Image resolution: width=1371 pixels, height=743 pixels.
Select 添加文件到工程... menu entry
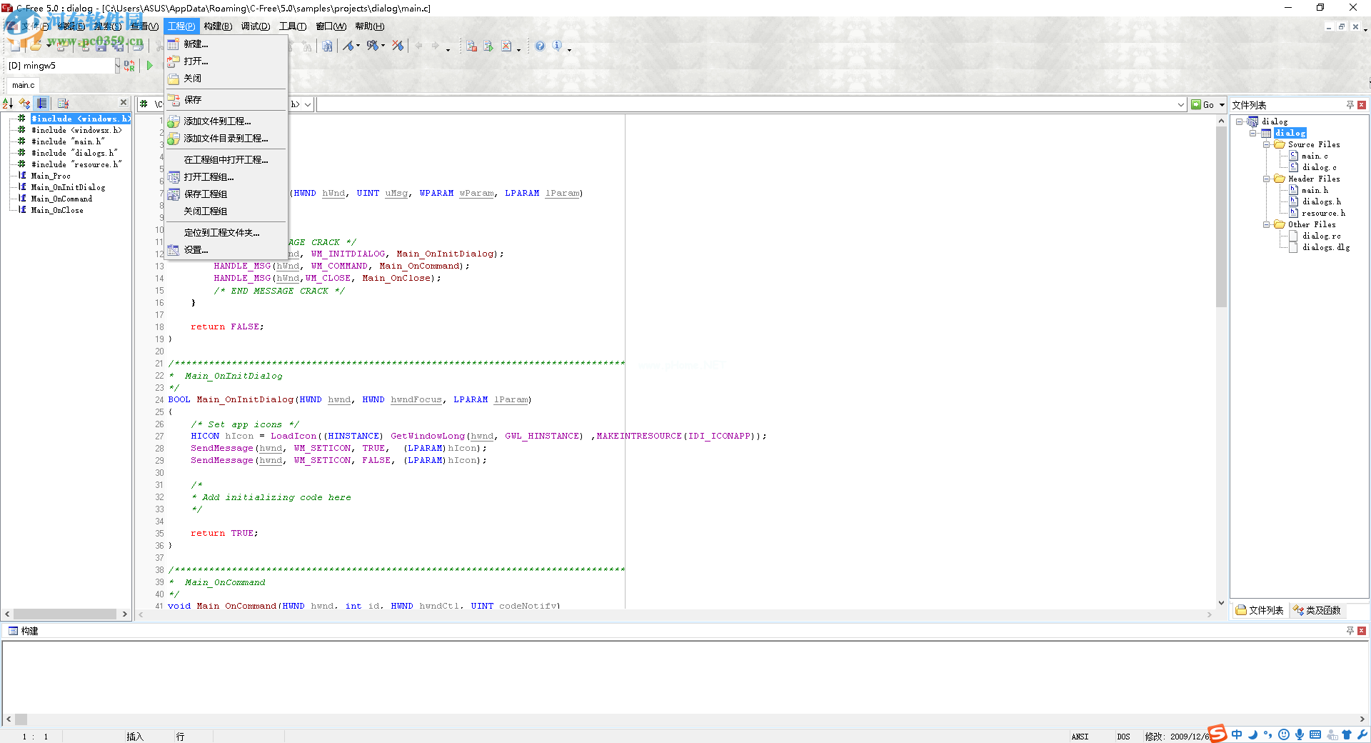tap(217, 121)
